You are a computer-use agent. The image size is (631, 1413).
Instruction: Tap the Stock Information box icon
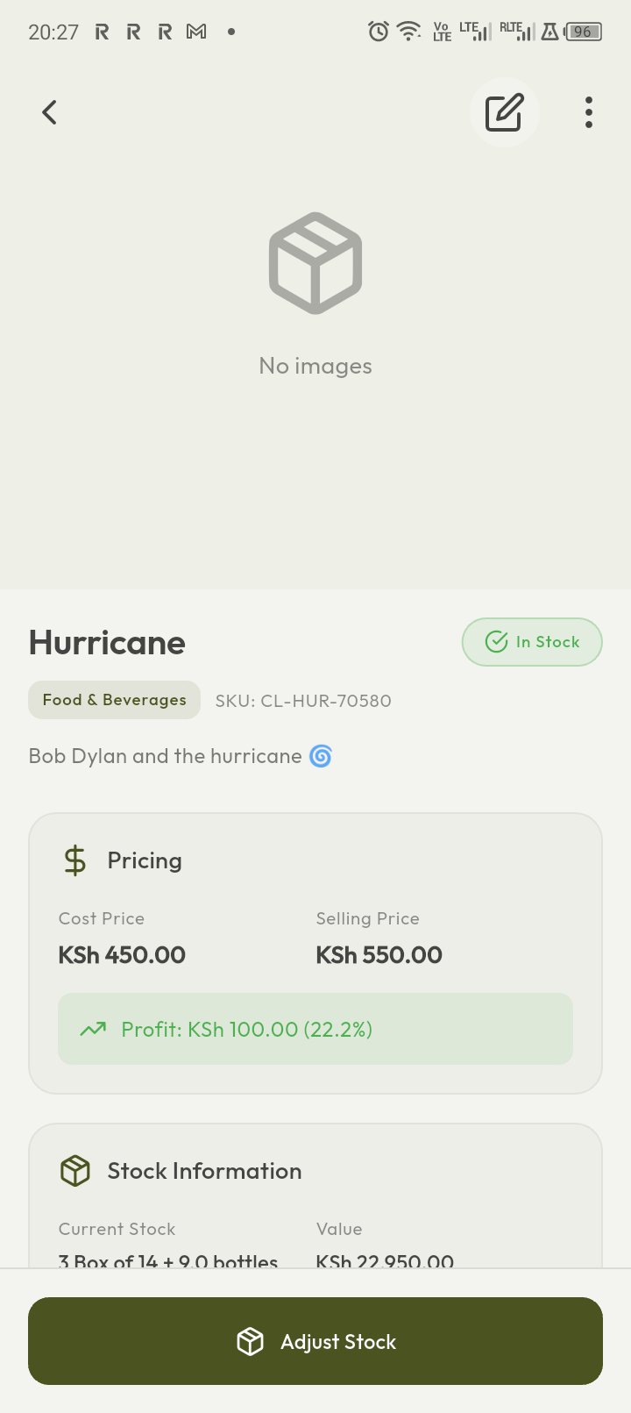75,1171
